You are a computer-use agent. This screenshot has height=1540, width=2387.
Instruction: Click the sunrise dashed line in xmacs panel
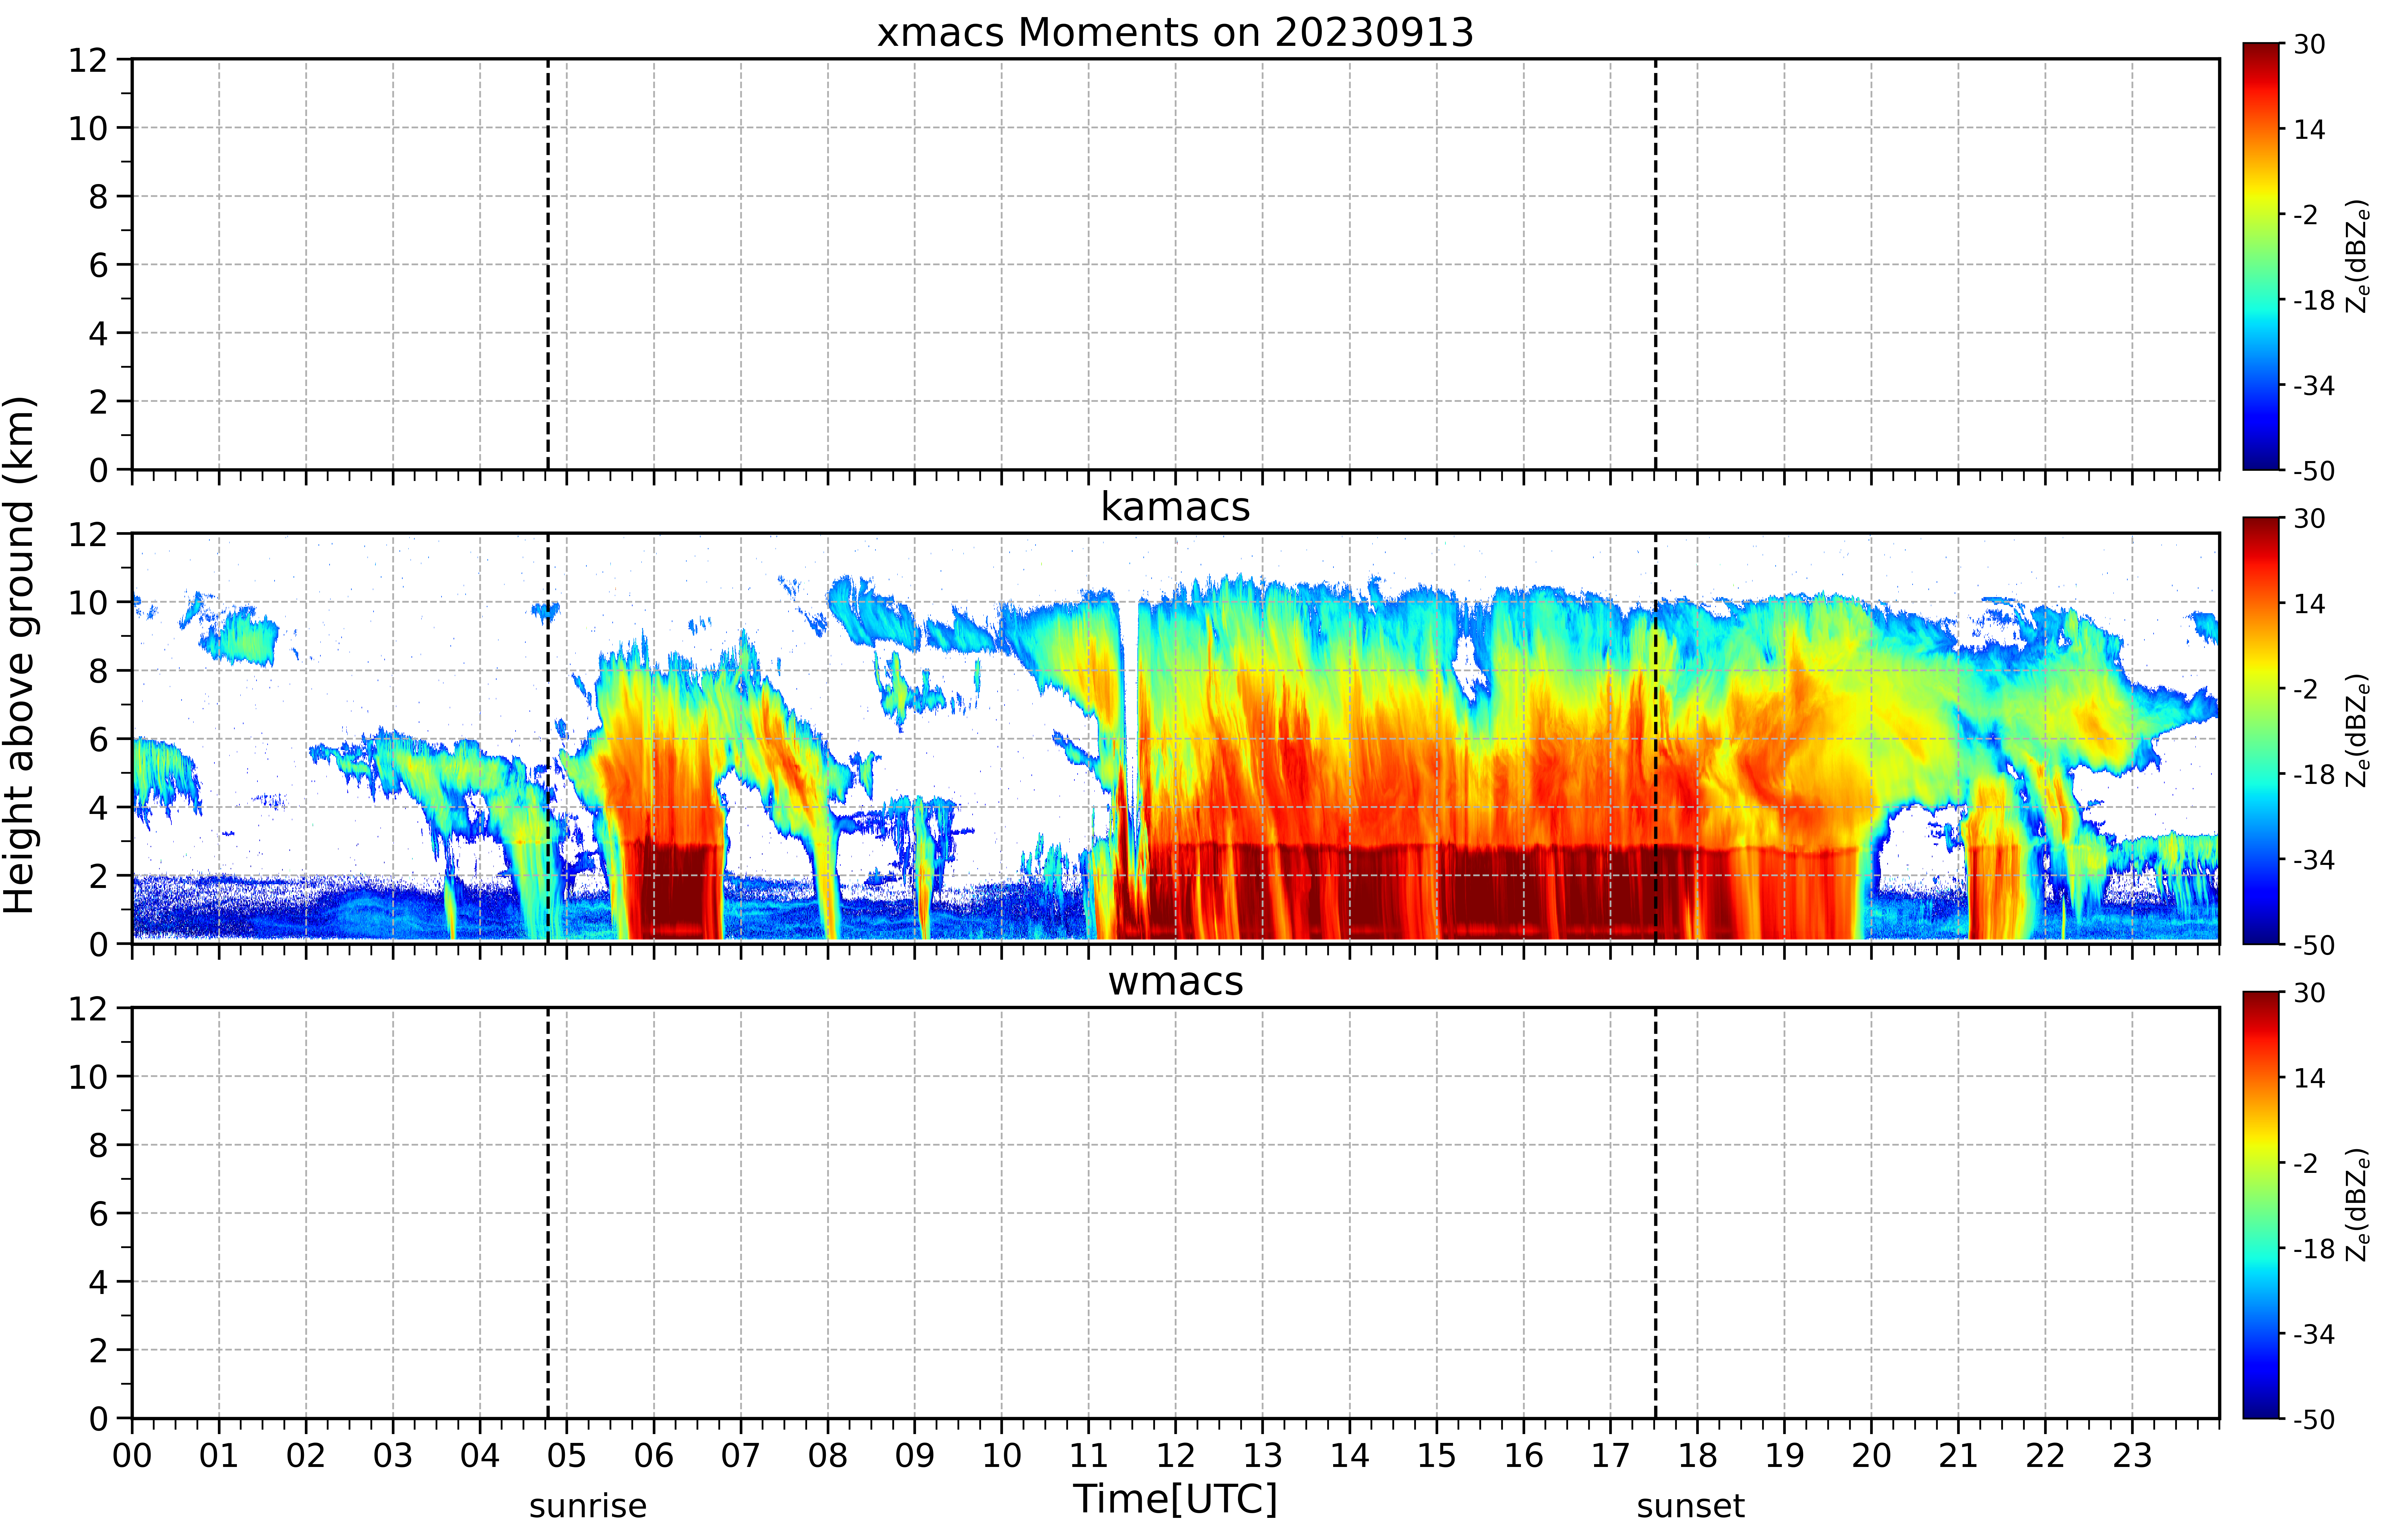click(548, 264)
